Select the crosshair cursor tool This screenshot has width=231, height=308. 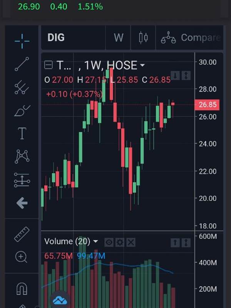(22, 41)
